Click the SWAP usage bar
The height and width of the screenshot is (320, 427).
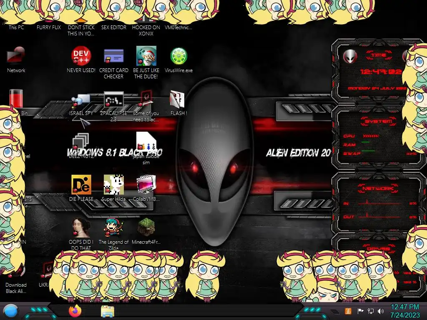pyautogui.click(x=368, y=151)
